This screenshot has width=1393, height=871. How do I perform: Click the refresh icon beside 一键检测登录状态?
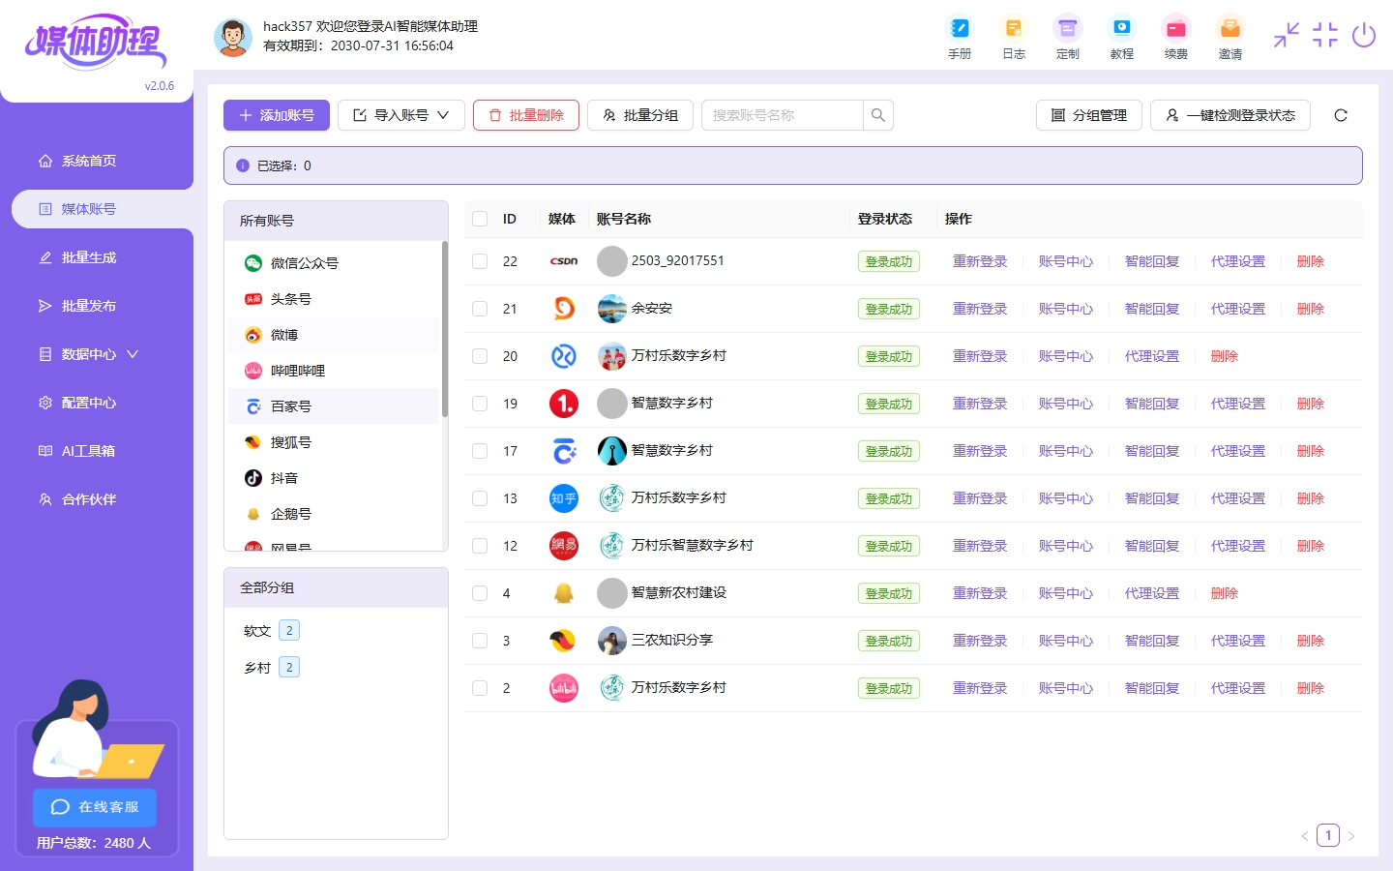1340,115
